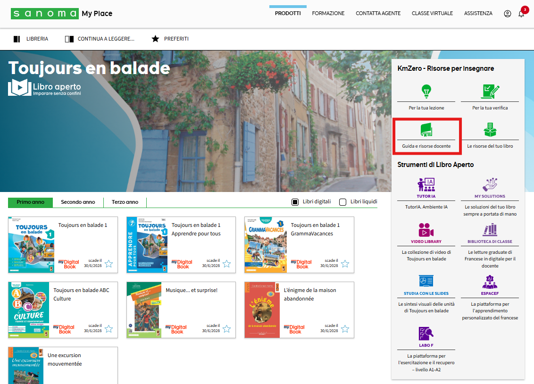Viewport: 534px width, 384px height.
Task: Click Le risorse del tuo libro link
Action: (490, 146)
